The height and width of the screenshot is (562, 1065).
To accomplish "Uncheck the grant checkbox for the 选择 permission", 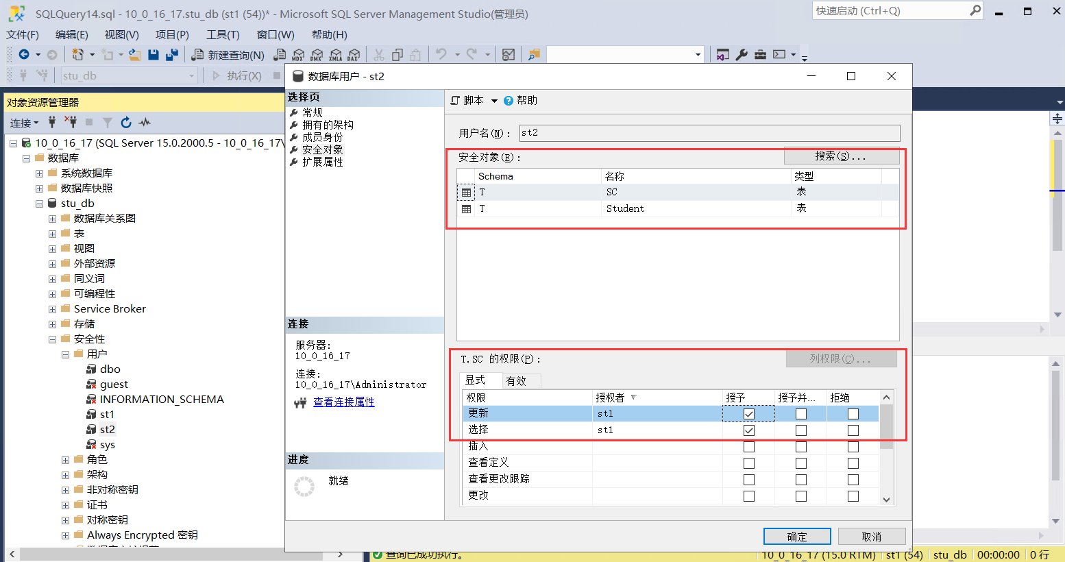I will tap(749, 430).
